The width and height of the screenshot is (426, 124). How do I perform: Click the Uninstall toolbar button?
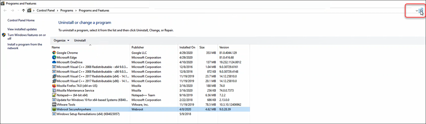click(x=80, y=40)
